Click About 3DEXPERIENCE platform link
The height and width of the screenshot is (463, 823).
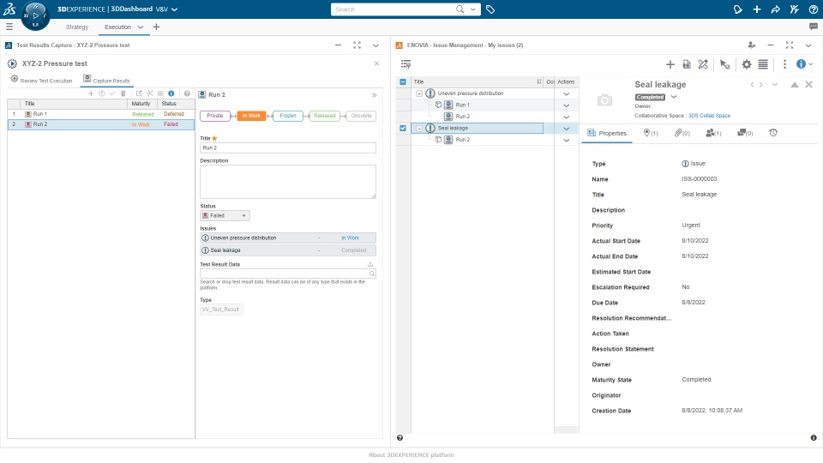[x=411, y=455]
